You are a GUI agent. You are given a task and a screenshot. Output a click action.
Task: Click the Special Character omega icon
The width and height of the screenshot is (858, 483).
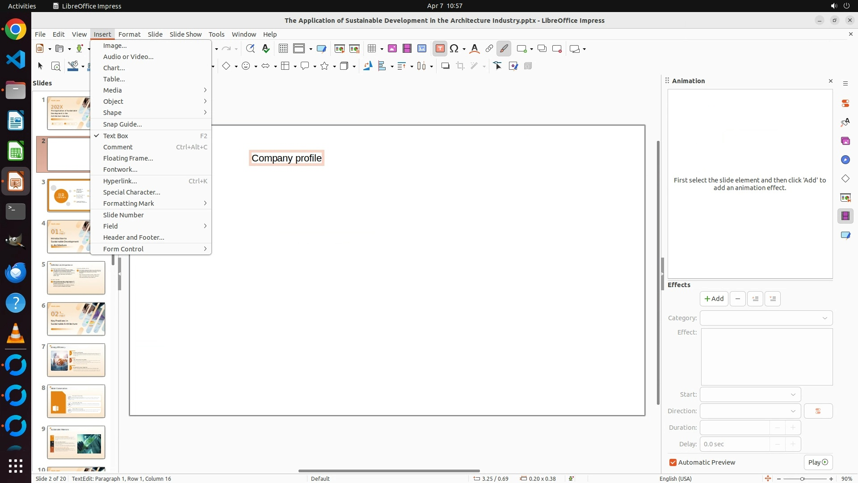point(454,49)
